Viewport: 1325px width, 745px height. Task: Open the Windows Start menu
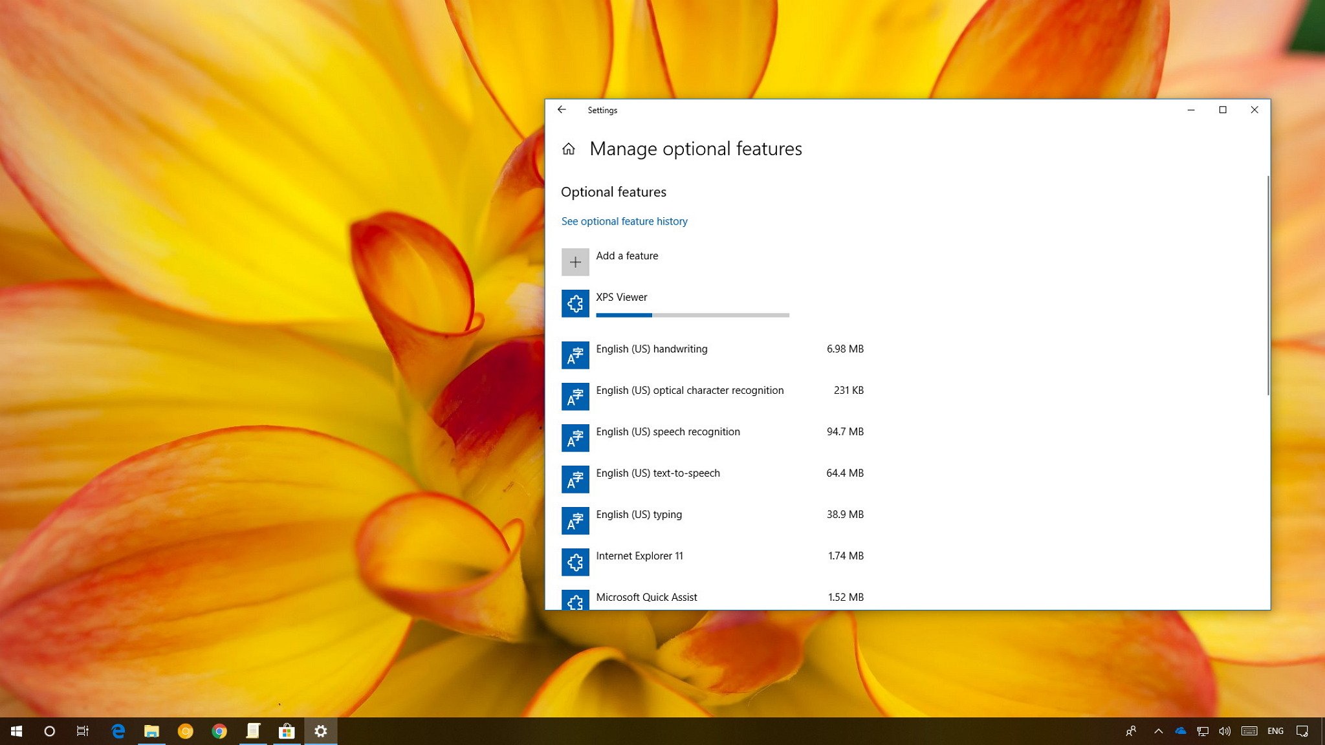point(17,731)
